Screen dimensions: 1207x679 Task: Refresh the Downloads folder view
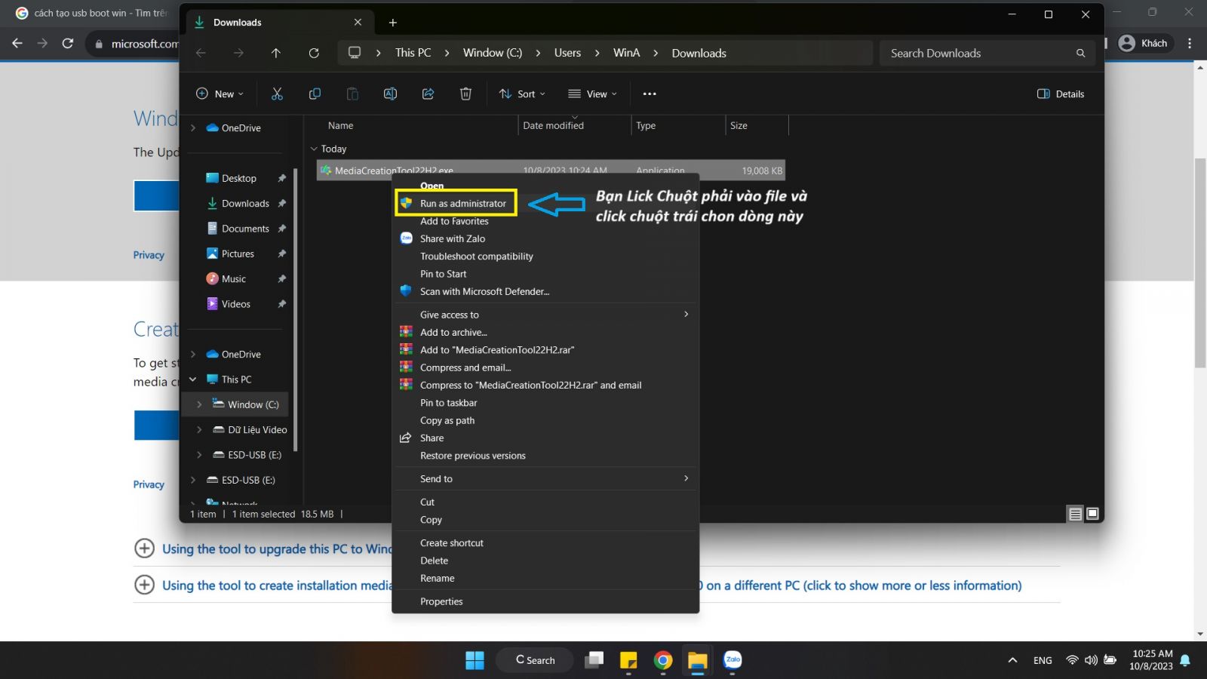314,53
